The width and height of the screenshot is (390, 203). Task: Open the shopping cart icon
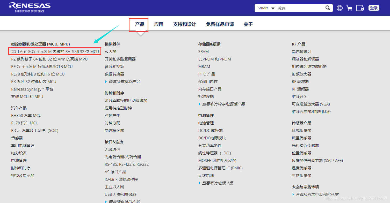[349, 8]
